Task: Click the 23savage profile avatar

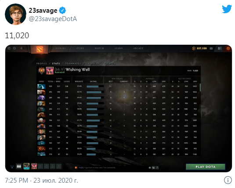Action: point(15,14)
